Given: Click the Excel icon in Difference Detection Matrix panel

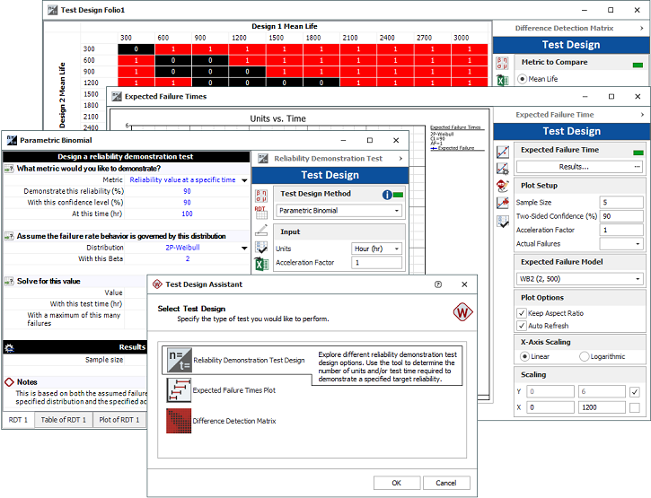Looking at the screenshot, I should coord(503,80).
